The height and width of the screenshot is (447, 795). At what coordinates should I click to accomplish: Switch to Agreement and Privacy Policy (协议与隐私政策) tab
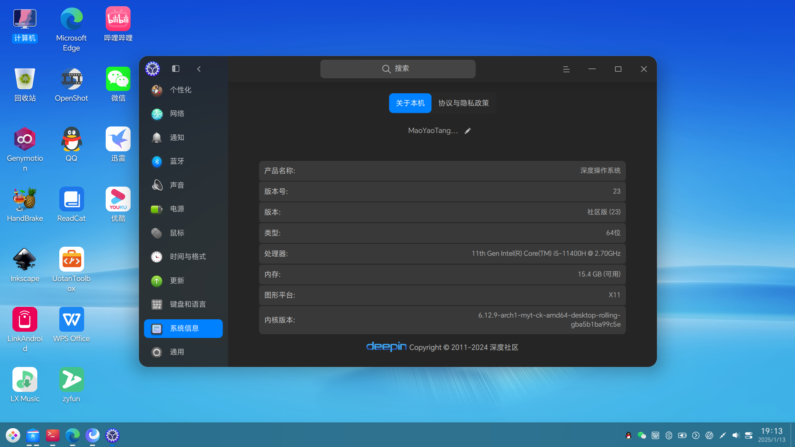coord(463,103)
